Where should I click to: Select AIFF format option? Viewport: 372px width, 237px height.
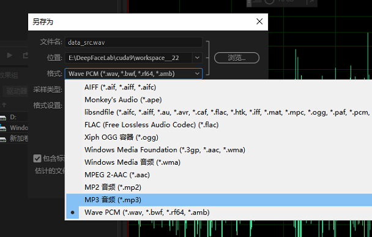[x=219, y=87]
